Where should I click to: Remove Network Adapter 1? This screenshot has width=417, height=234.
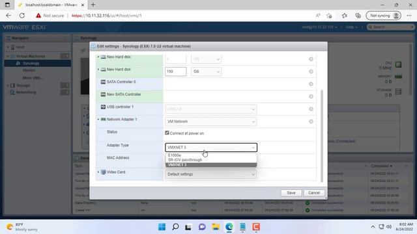point(311,122)
